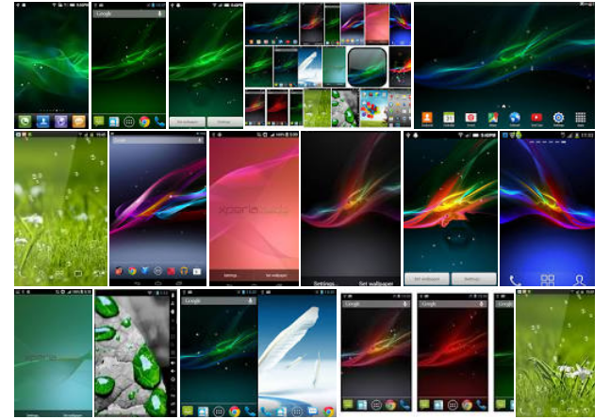Screen dimensions: 610x419
Task: Click Settings gear icon in large landscape wallpaper
Action: point(558,118)
